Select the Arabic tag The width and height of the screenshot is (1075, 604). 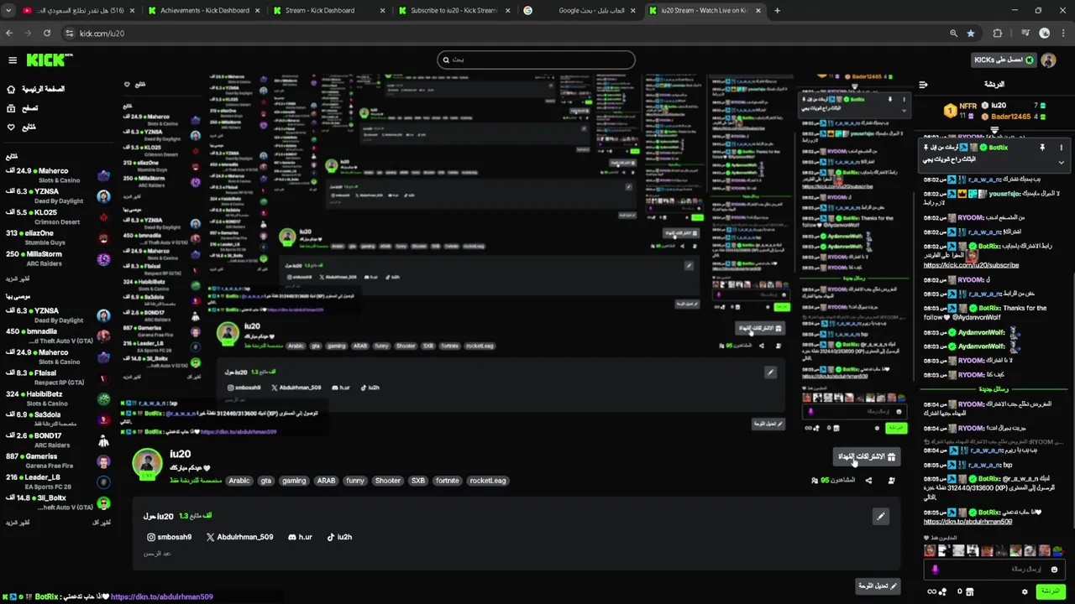239,481
